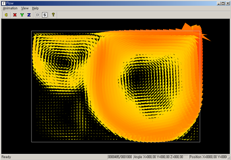Click the window resize grip corner
The width and height of the screenshot is (231, 160).
(228, 157)
